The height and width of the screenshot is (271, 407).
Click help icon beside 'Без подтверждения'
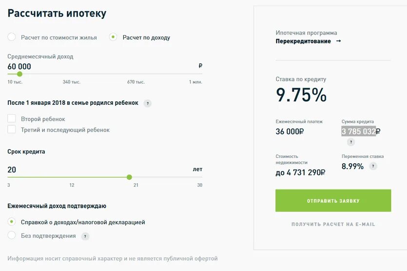[85, 236]
